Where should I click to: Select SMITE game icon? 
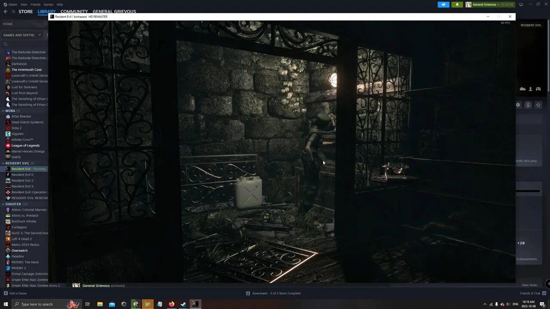coord(8,157)
